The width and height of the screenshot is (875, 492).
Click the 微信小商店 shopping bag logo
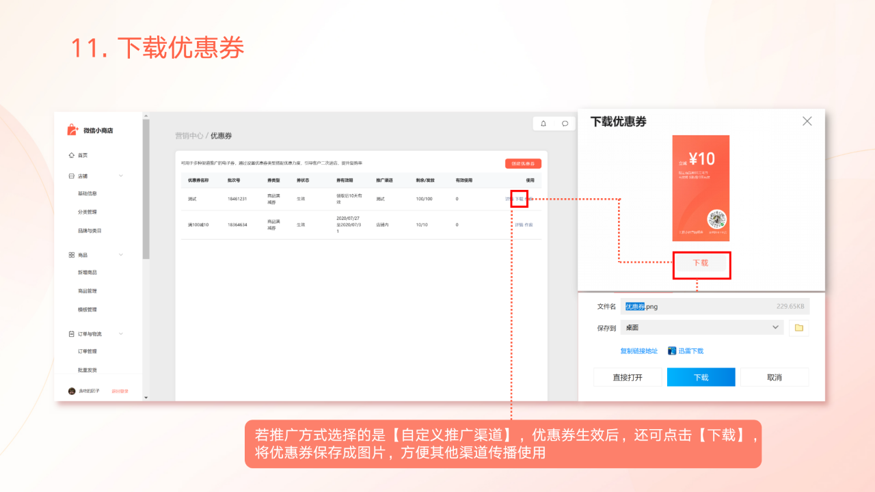(72, 130)
